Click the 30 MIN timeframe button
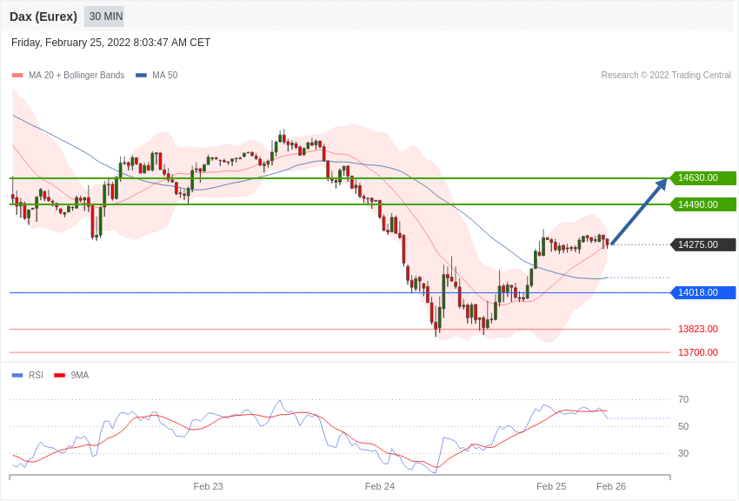The image size is (739, 501). [x=105, y=17]
